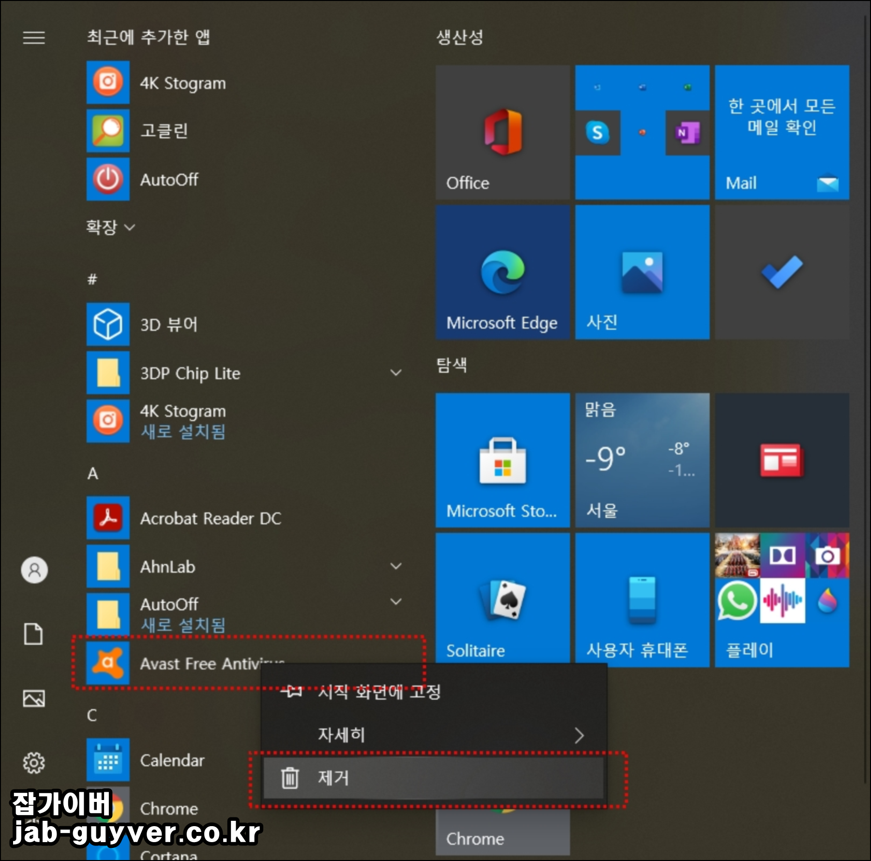Open the To Do checkmark tile
871x861 pixels.
782,272
